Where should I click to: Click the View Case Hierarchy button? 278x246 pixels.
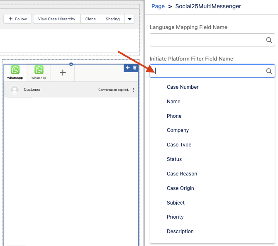56,19
